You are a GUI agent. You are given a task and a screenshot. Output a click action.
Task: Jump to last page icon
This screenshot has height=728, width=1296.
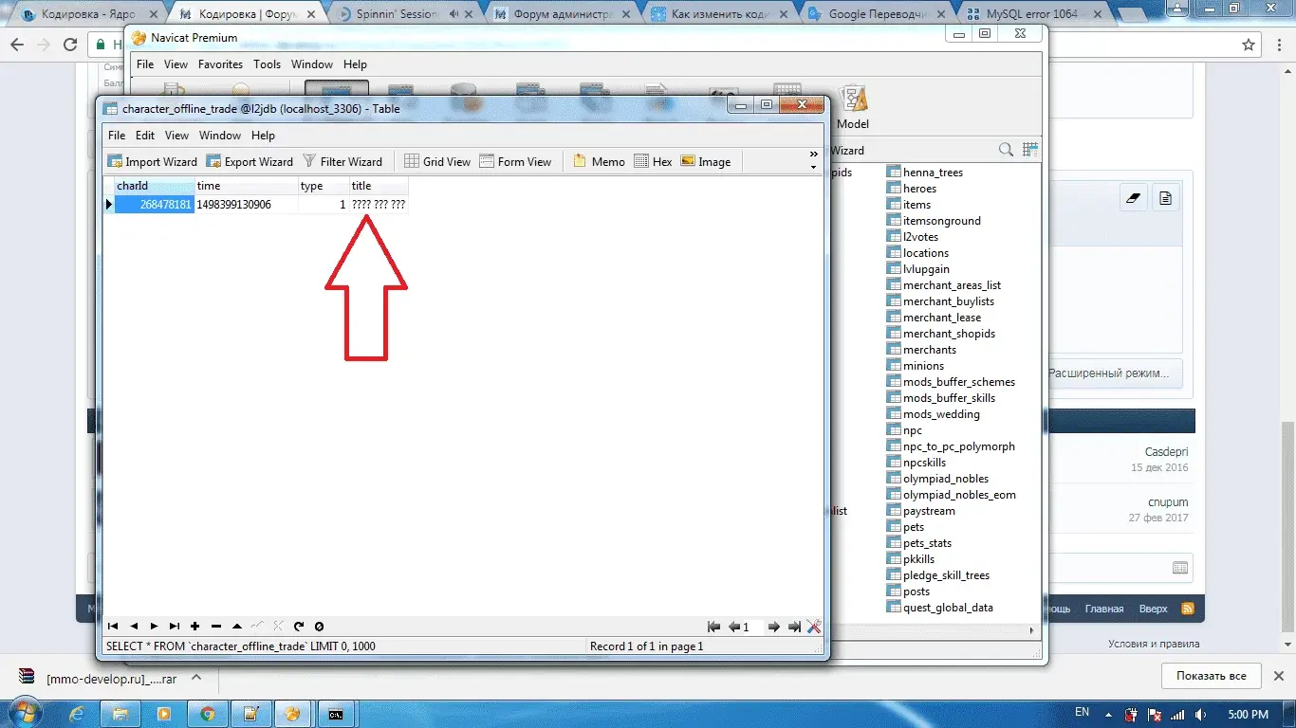pos(794,627)
